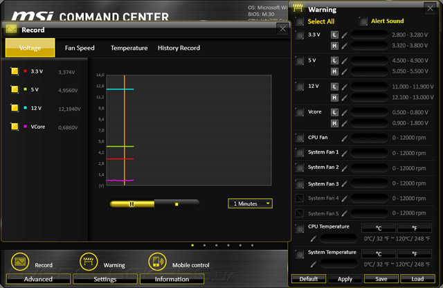The image size is (443, 288).
Task: Open the History Record tab
Action: 179,48
